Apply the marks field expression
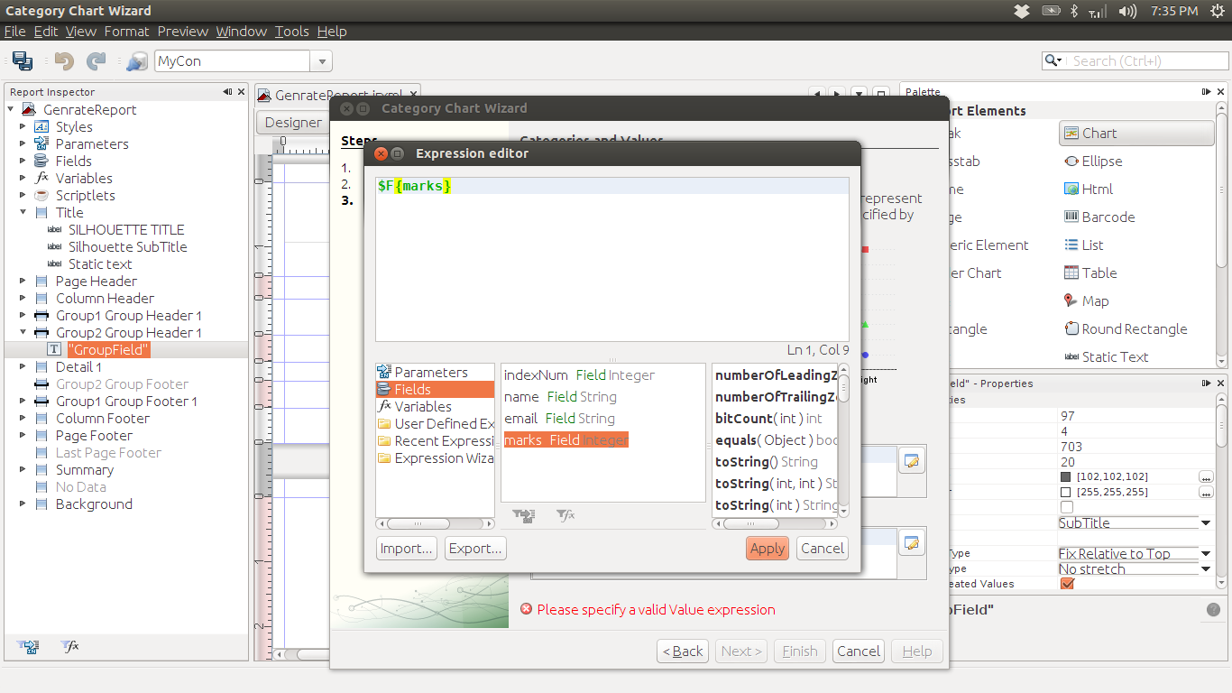Image resolution: width=1232 pixels, height=693 pixels. [x=767, y=548]
